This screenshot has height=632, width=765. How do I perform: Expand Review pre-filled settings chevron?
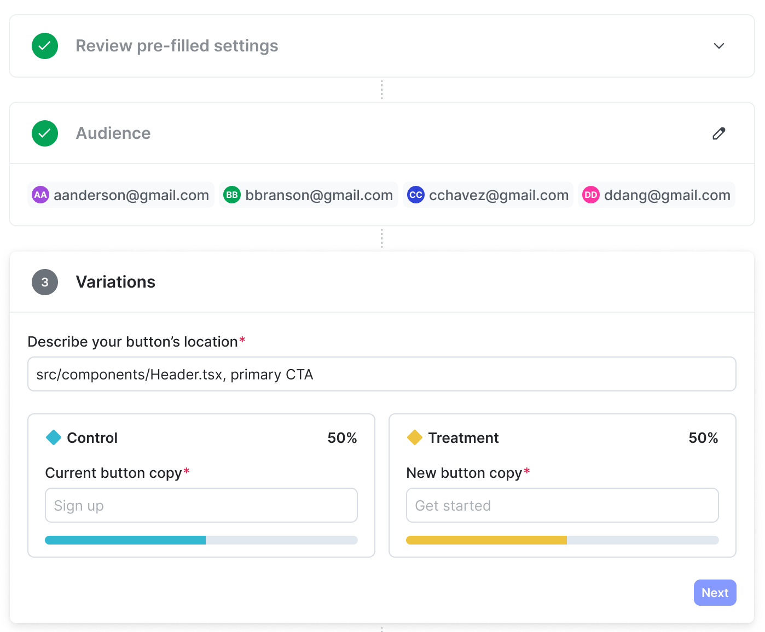coord(719,46)
